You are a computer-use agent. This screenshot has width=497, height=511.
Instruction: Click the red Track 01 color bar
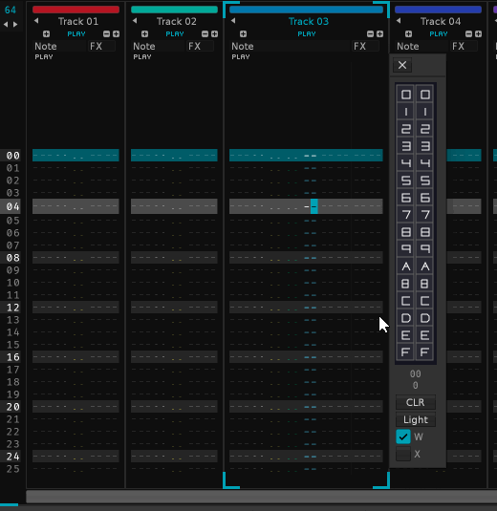(x=76, y=10)
